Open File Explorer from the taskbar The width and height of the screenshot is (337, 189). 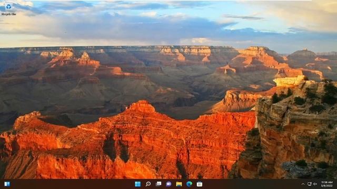[179, 184]
